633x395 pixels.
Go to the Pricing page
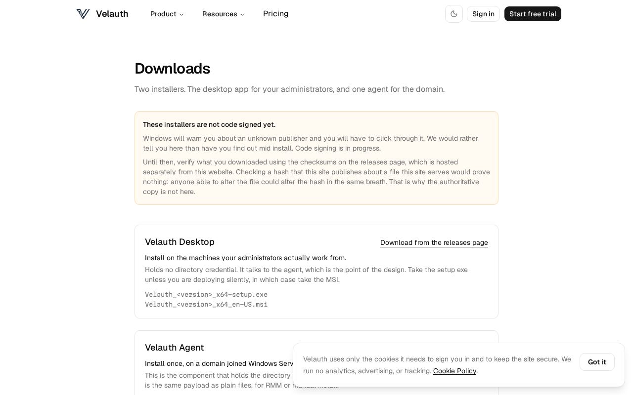point(276,14)
